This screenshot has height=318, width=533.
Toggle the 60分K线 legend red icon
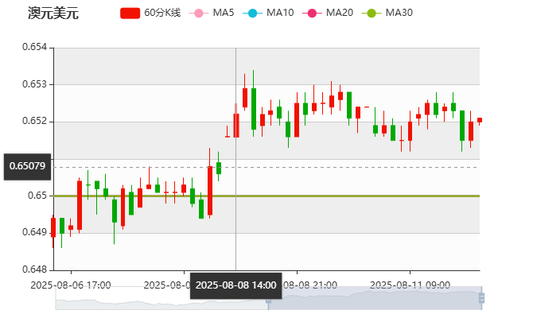[130, 13]
